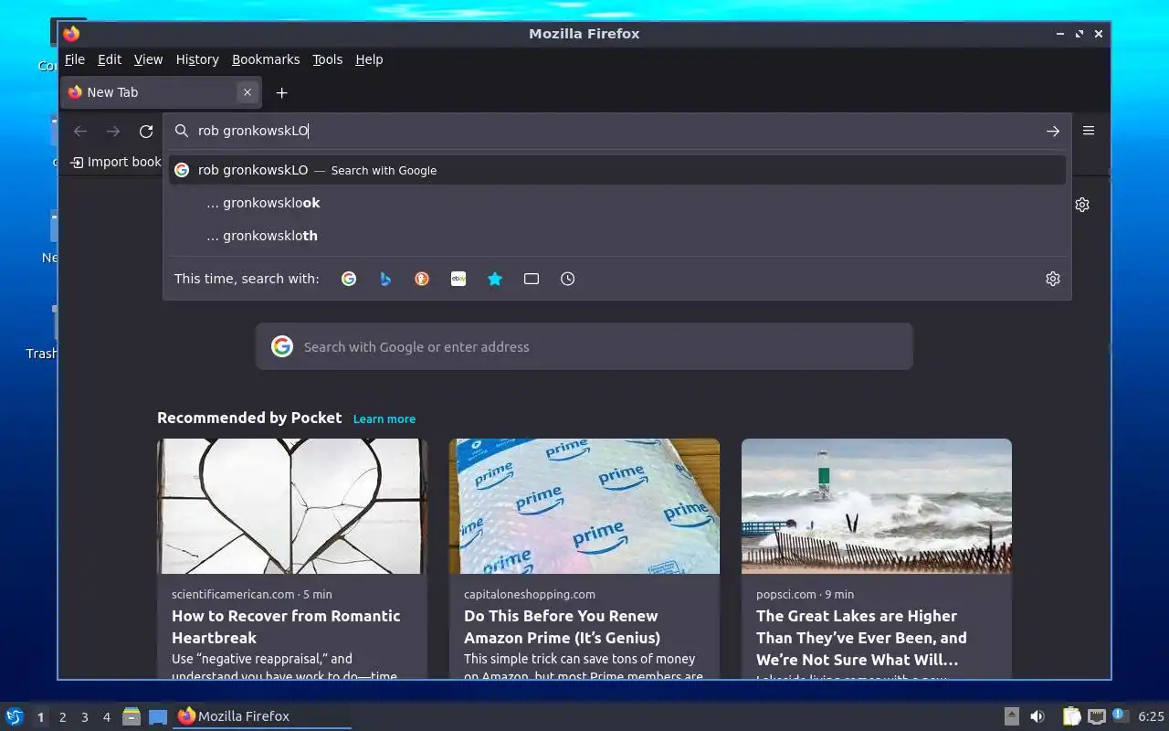1169x731 pixels.
Task: Click the Amazon Prime packaging thumbnail
Action: 584,506
